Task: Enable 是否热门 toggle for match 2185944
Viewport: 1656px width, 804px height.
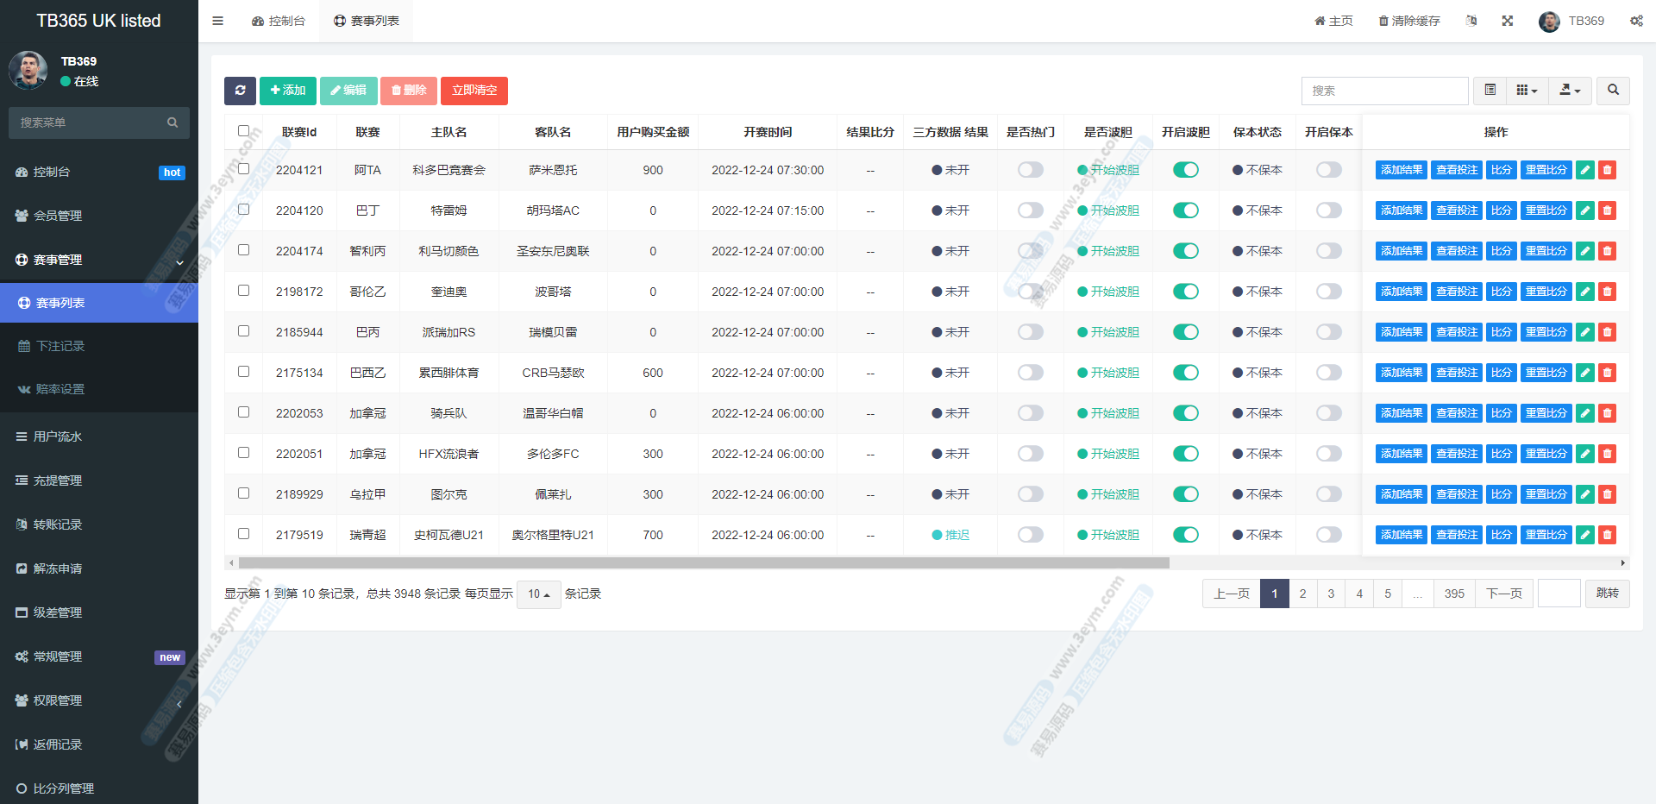Action: [1030, 332]
